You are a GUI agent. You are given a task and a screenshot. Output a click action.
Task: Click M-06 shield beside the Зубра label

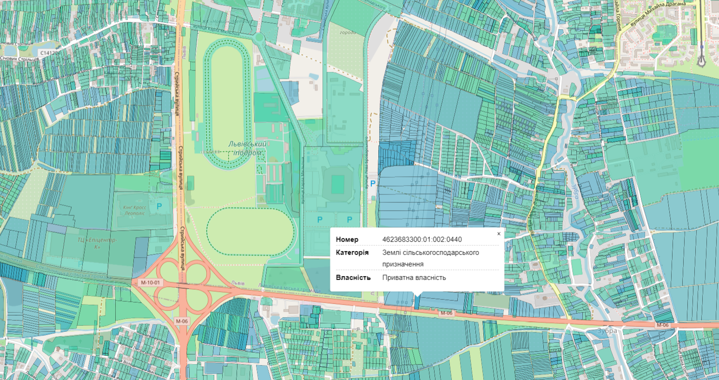[662, 325]
